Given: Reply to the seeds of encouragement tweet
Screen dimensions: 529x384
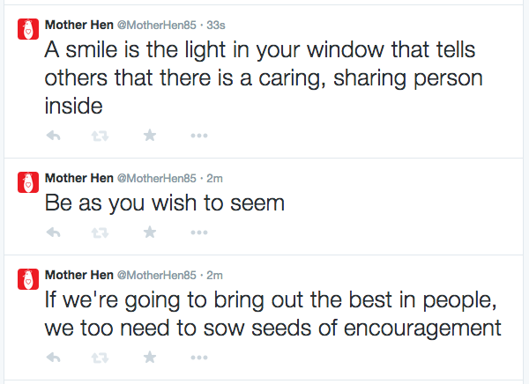Looking at the screenshot, I should click(x=53, y=358).
